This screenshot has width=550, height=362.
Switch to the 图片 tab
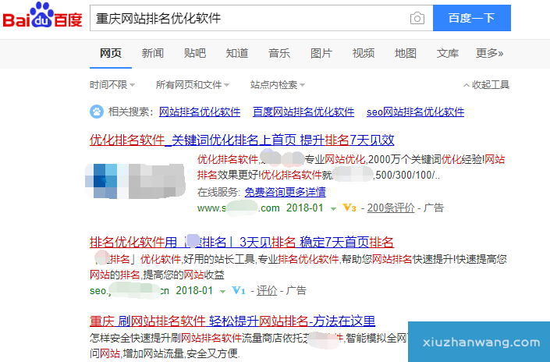click(321, 53)
